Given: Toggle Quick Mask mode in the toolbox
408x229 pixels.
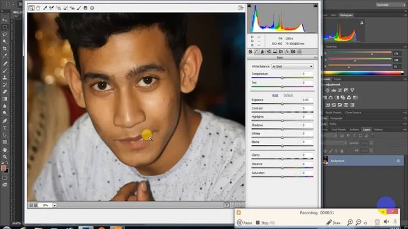Looking at the screenshot, I should (4, 178).
